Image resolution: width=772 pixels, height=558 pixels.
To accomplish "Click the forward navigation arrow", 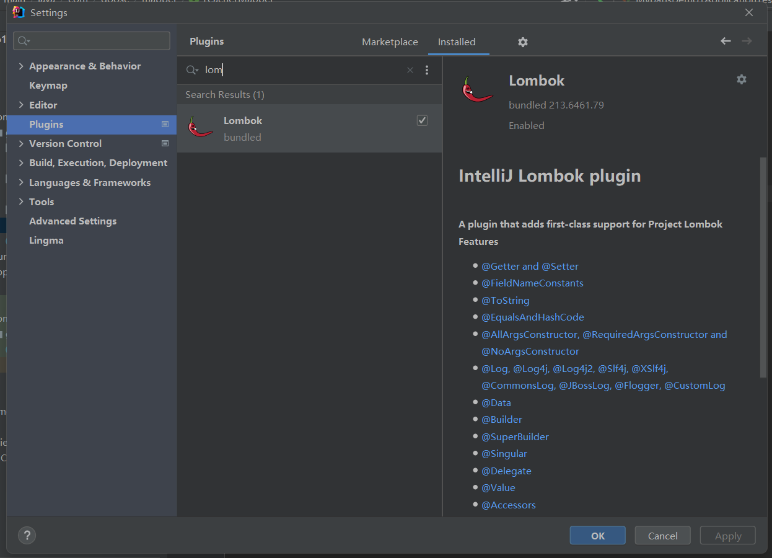I will pos(747,41).
